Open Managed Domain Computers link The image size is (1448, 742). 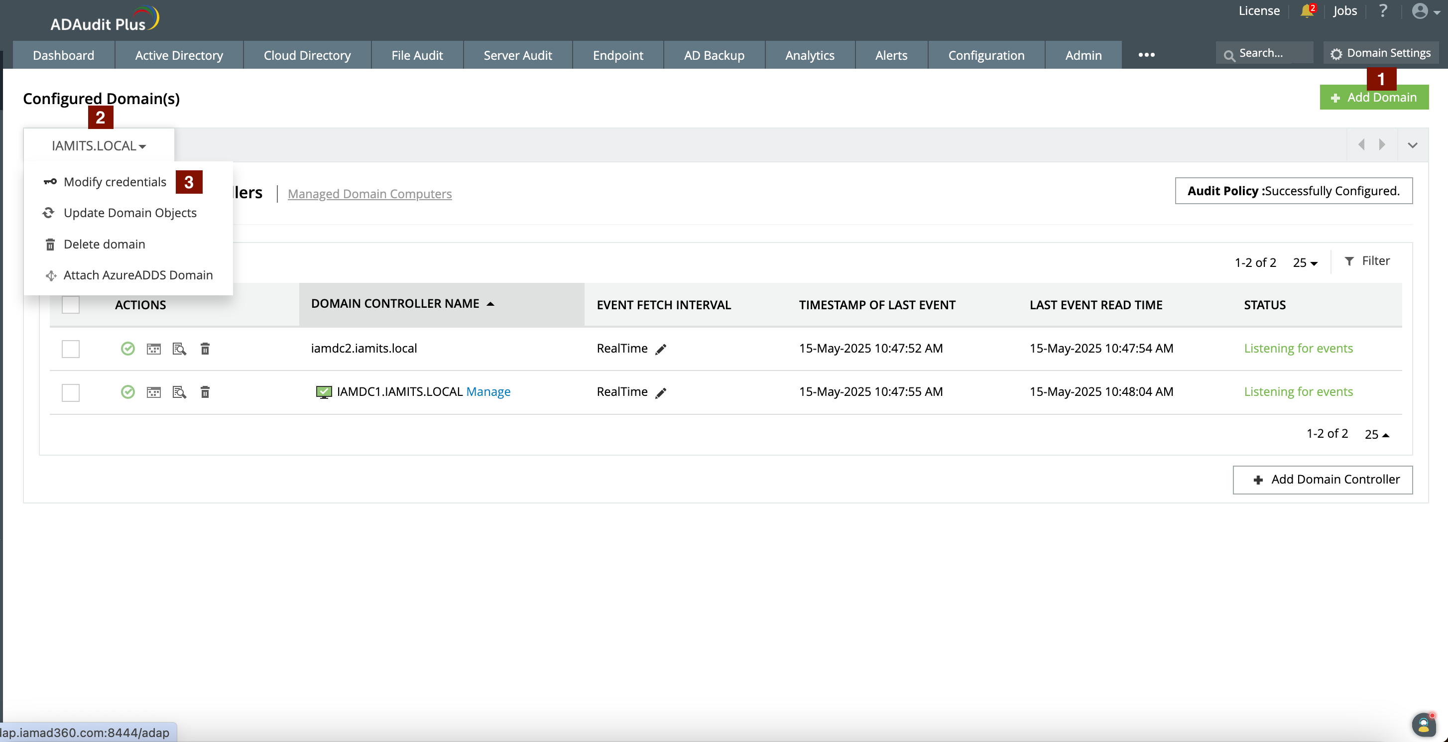coord(369,194)
